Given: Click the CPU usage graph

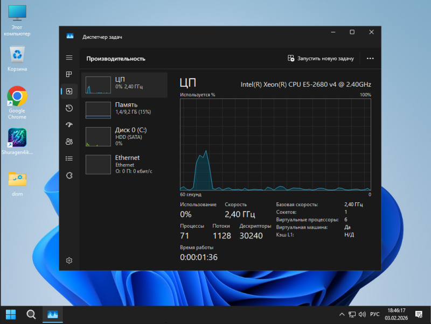Looking at the screenshot, I should (275, 144).
